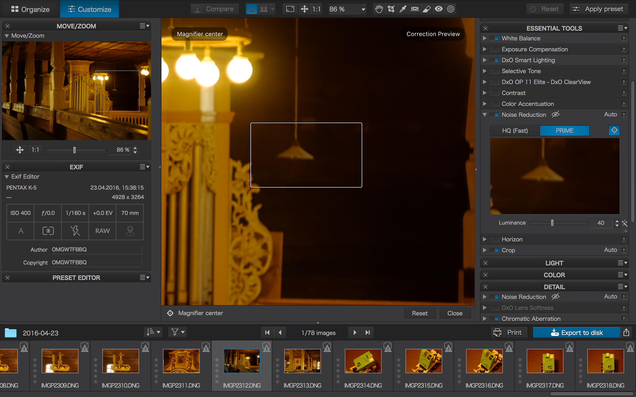Switch to the Organize tab
Image resolution: width=636 pixels, height=397 pixels.
click(x=30, y=9)
